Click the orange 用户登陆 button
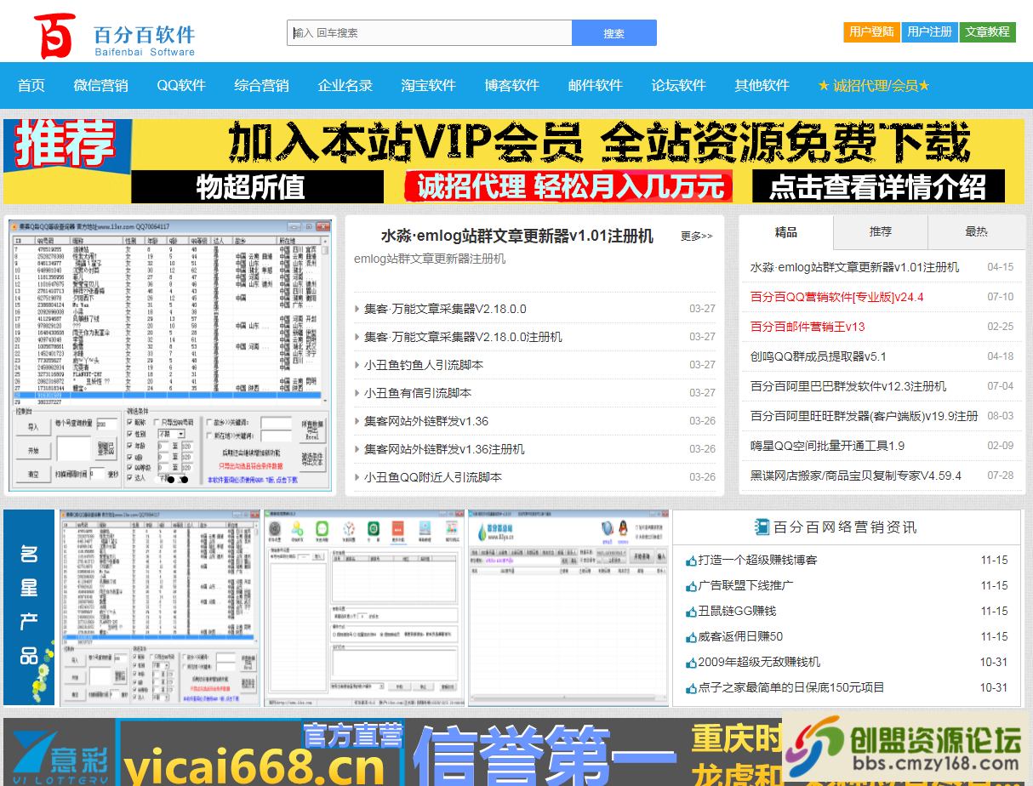Image resolution: width=1033 pixels, height=786 pixels. pos(871,31)
